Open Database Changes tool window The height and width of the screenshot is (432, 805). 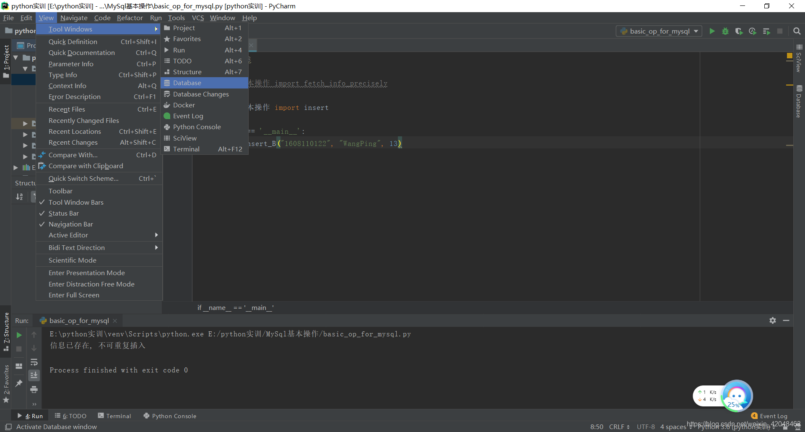[x=204, y=94]
